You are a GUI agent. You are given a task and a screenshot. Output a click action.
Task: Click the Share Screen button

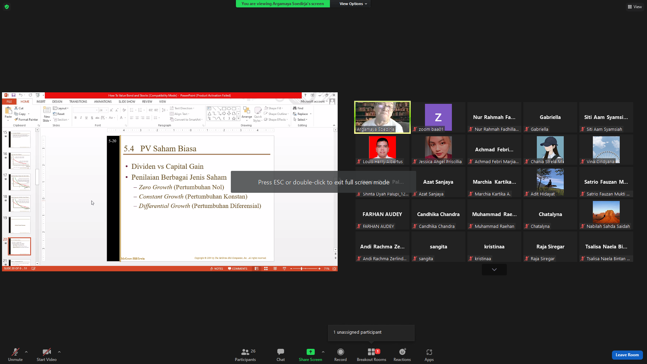(x=310, y=355)
